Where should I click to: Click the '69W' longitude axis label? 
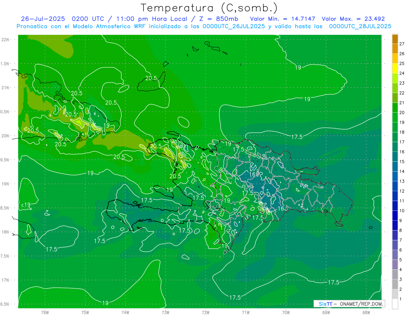click(326, 312)
